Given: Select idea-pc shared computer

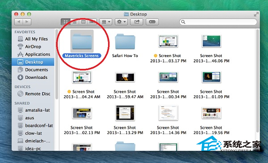Looking at the screenshot, I should pos(33,148).
